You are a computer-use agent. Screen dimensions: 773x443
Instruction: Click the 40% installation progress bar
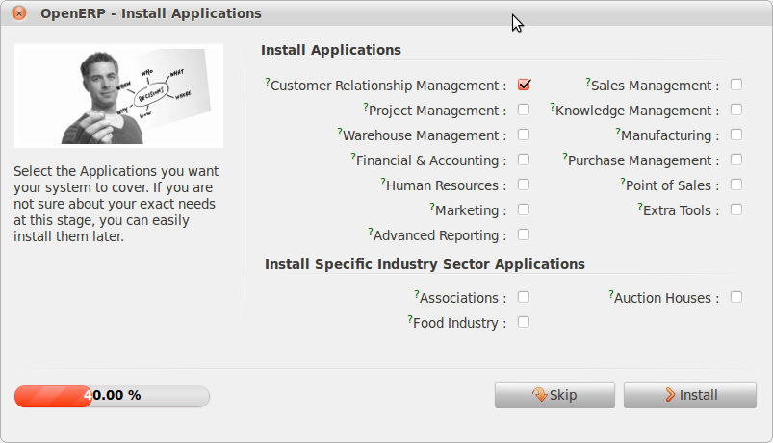point(112,396)
